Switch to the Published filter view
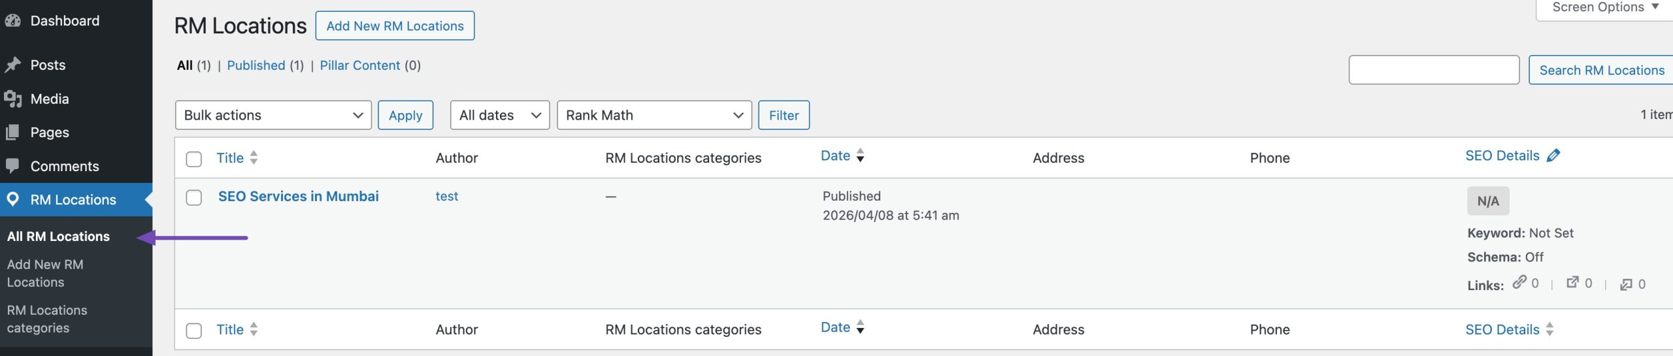The image size is (1673, 356). pyautogui.click(x=256, y=65)
